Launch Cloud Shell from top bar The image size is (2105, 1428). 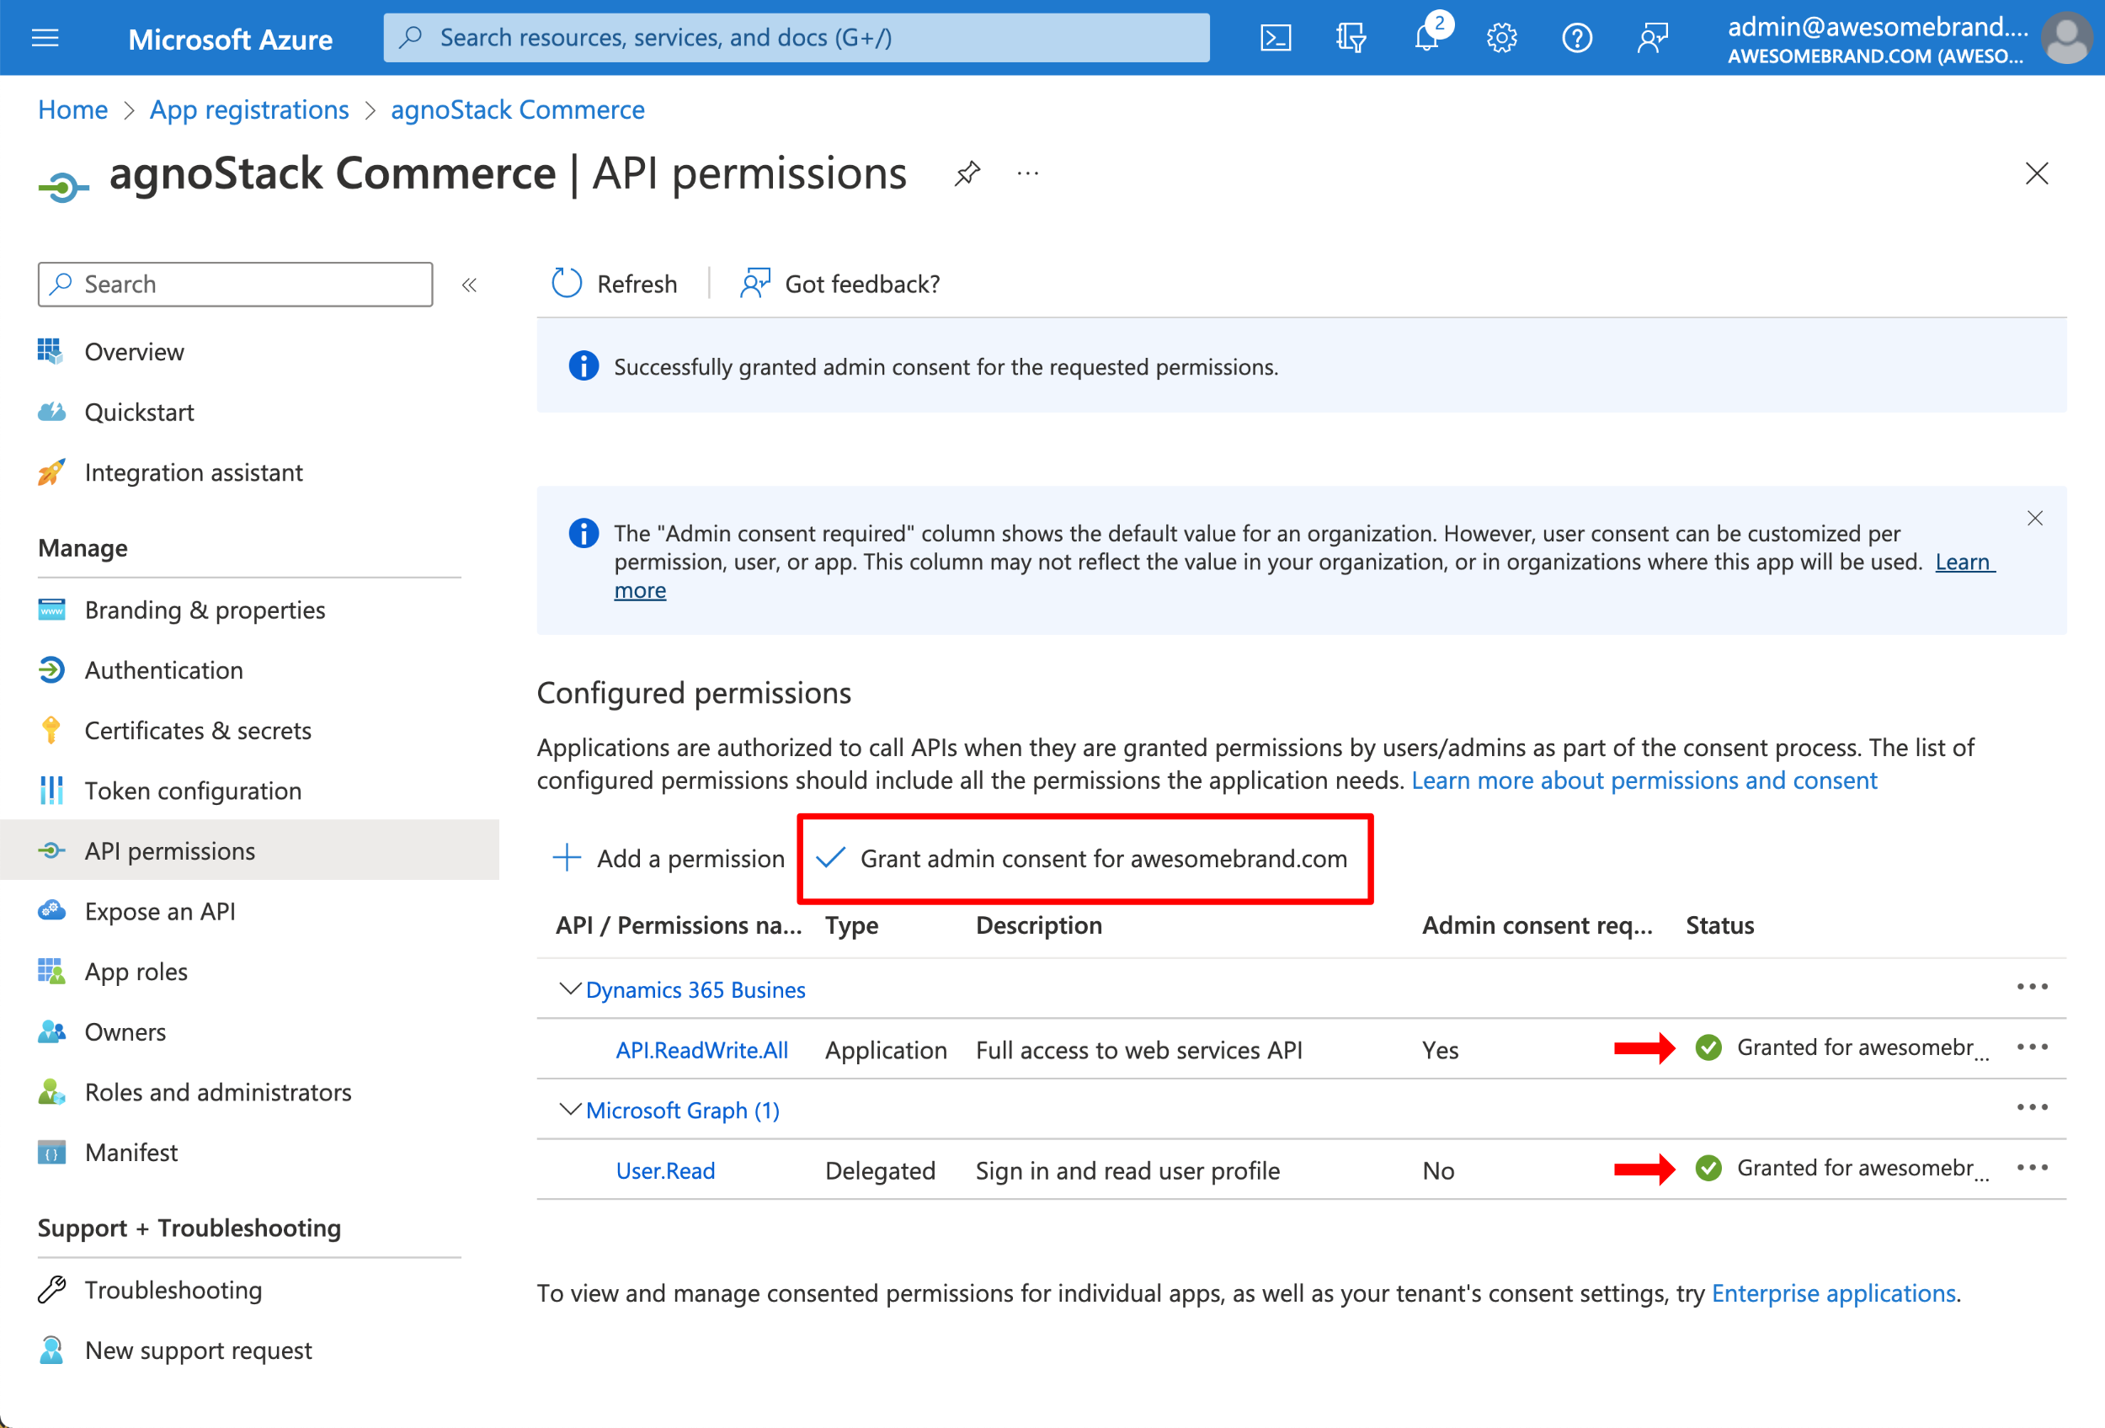1276,38
